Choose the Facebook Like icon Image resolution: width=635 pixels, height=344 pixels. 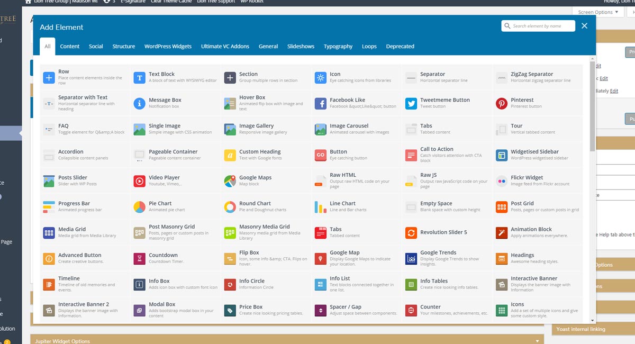click(320, 104)
